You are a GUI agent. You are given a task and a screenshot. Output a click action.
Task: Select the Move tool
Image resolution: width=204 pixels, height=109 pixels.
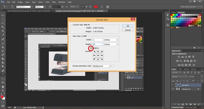point(3,15)
